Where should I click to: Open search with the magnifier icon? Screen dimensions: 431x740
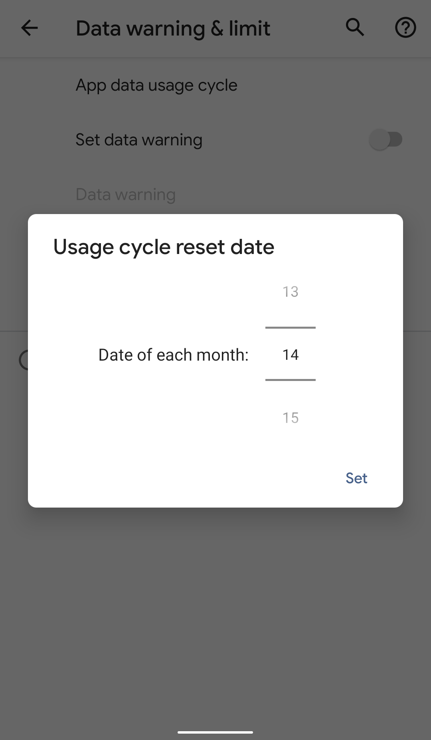355,28
